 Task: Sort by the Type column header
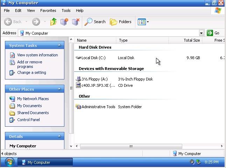142,40
